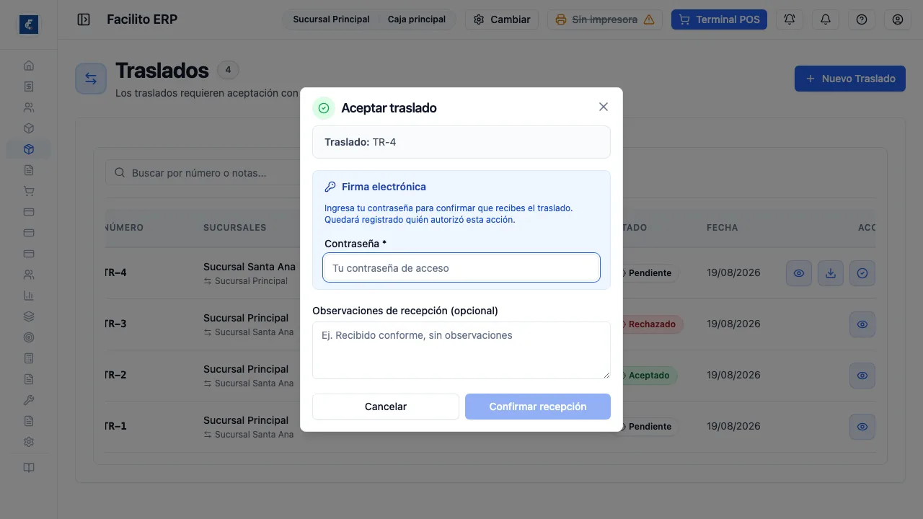Screen dimensions: 923x519
Task: Open the stacked layers sidebar icon
Action: [x=29, y=316]
